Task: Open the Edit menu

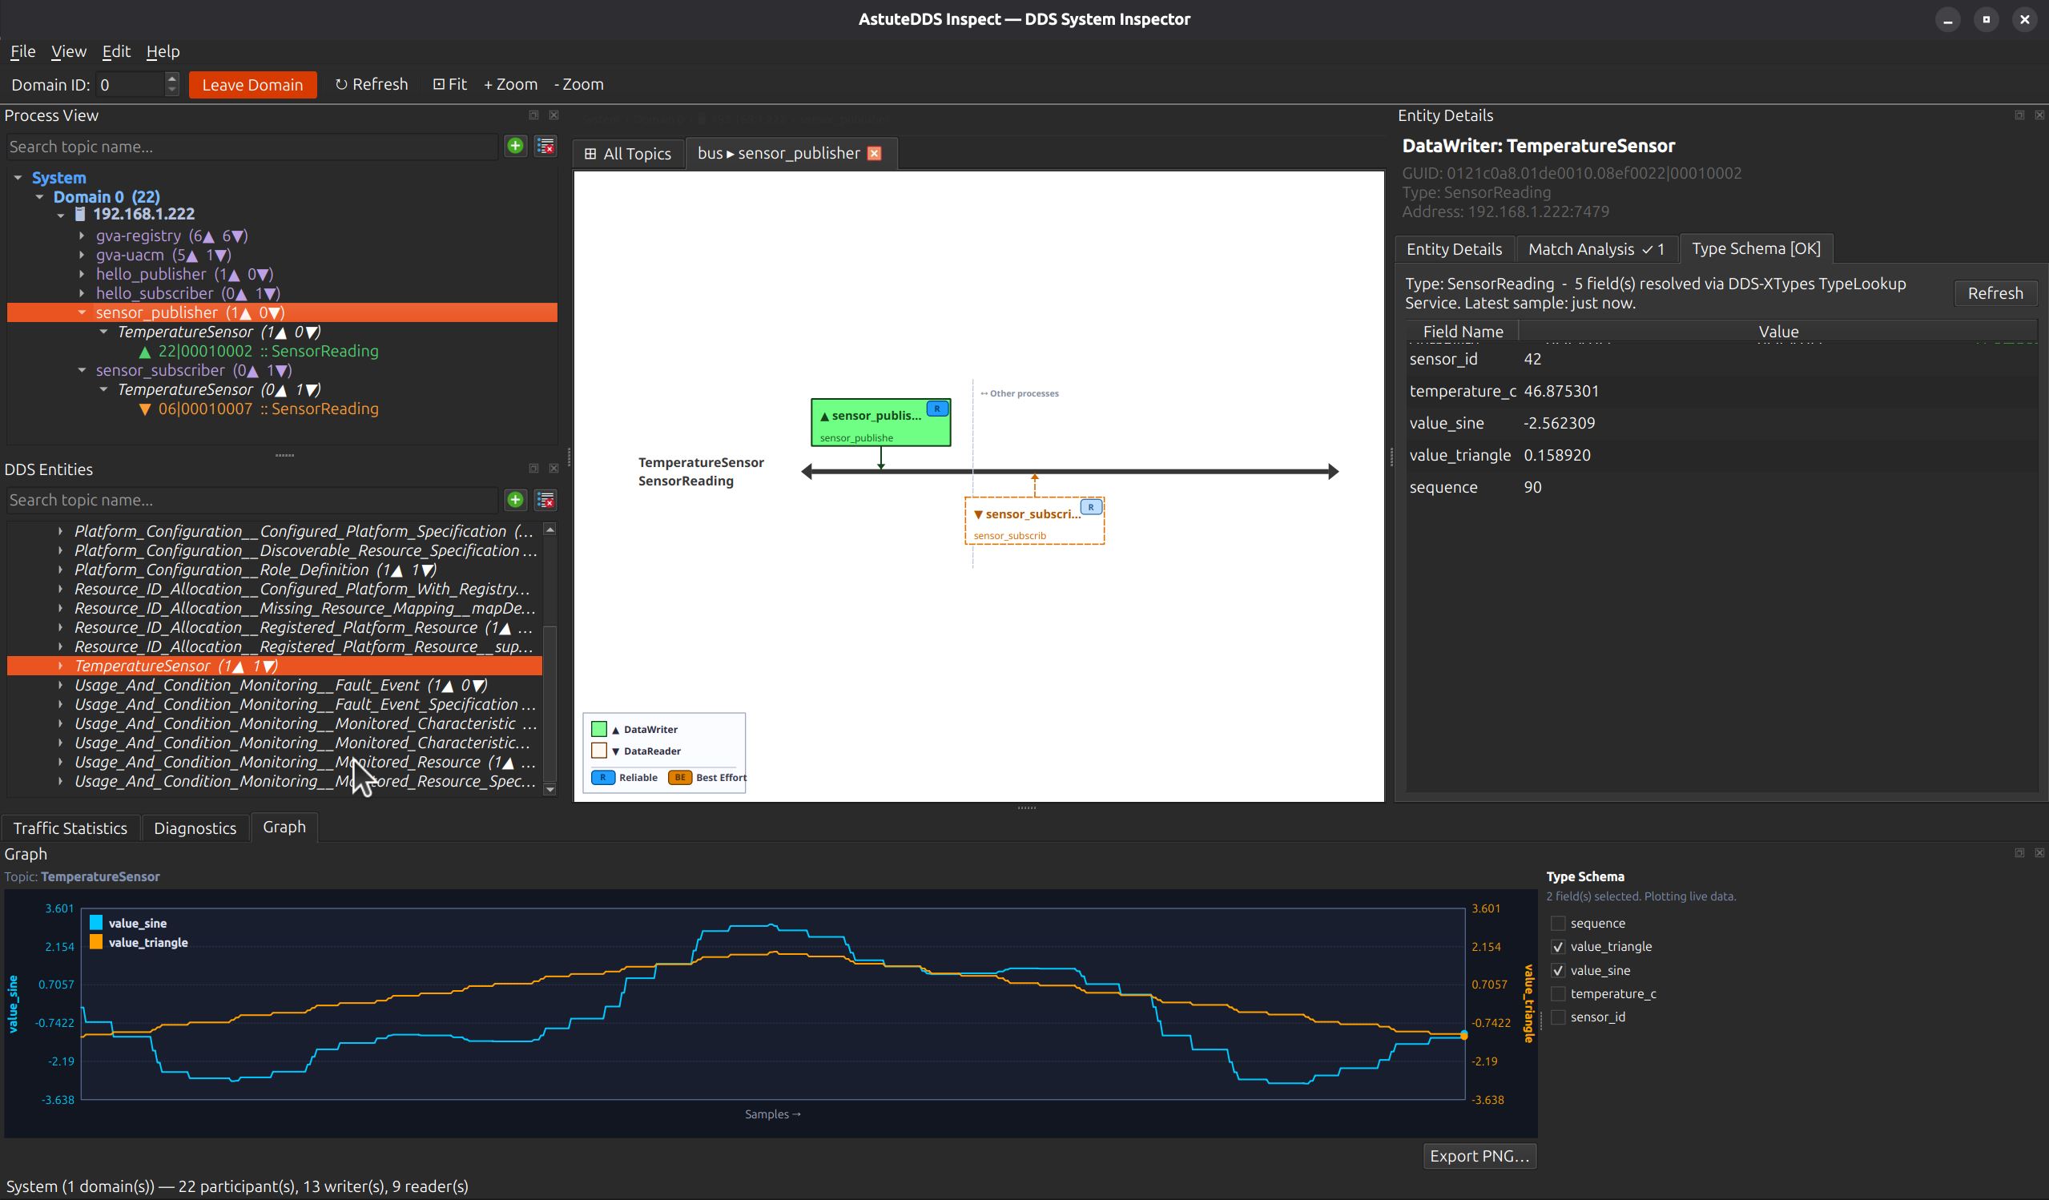Action: [x=116, y=51]
